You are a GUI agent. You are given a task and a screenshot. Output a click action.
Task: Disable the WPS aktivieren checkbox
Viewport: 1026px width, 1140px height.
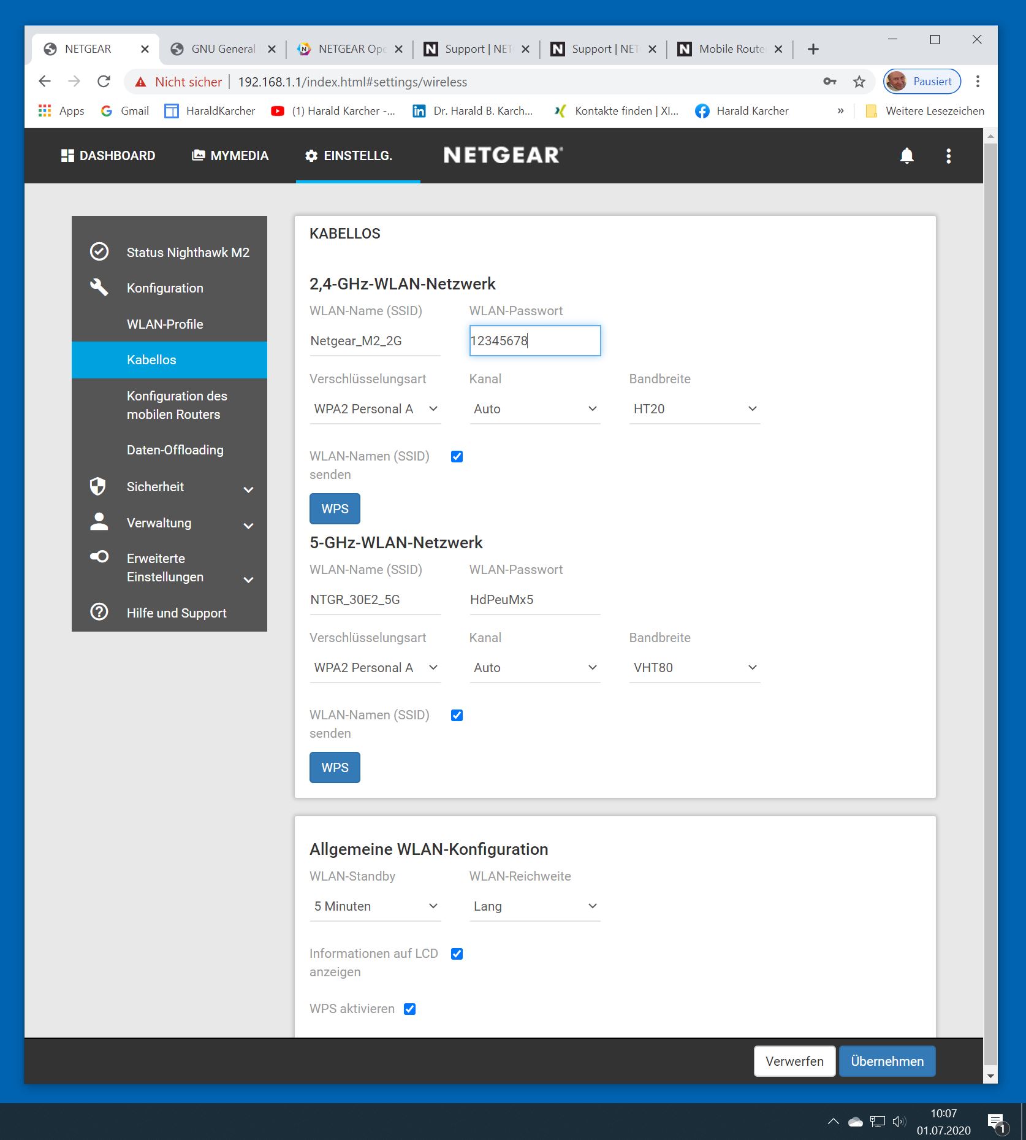[x=409, y=1009]
